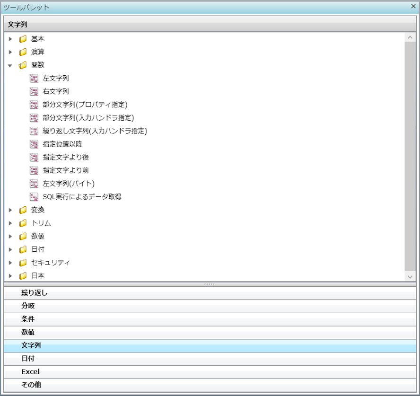
Task: Open the 繰り返し palette category
Action: coord(210,293)
